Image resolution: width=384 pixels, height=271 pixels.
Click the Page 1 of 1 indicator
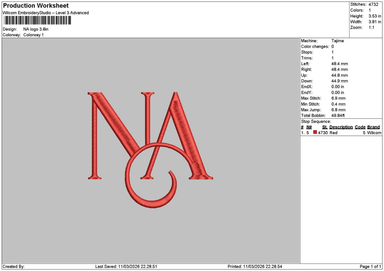pyautogui.click(x=370, y=266)
